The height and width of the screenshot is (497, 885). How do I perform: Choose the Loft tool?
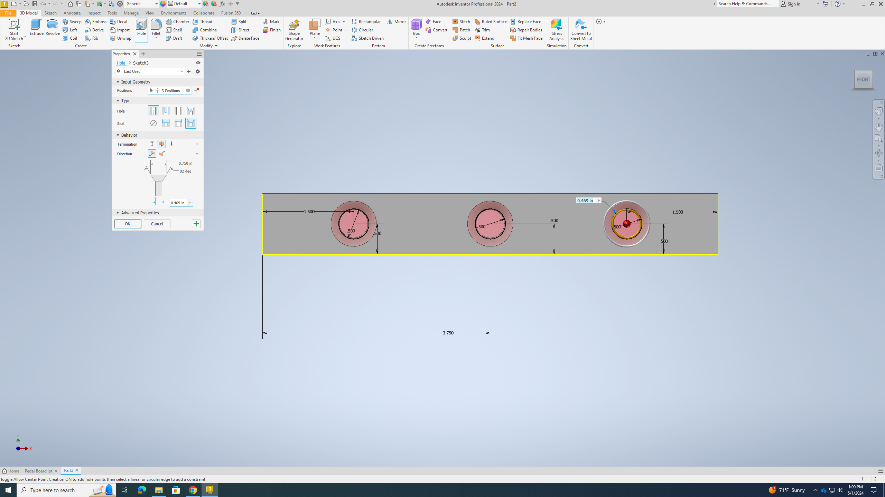click(x=70, y=30)
